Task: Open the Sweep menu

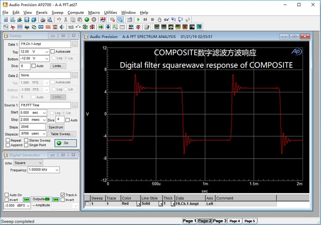Action: [58, 13]
